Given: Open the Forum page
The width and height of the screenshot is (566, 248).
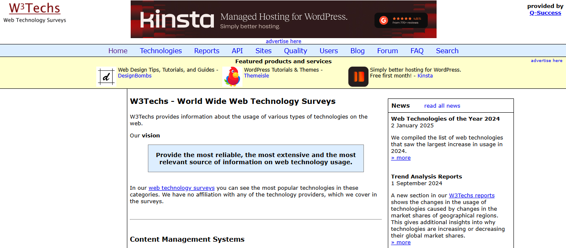Looking at the screenshot, I should (x=387, y=51).
